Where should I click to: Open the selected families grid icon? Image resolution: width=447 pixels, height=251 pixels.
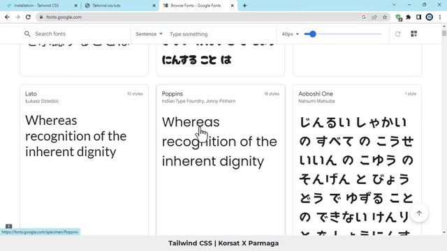[414, 34]
